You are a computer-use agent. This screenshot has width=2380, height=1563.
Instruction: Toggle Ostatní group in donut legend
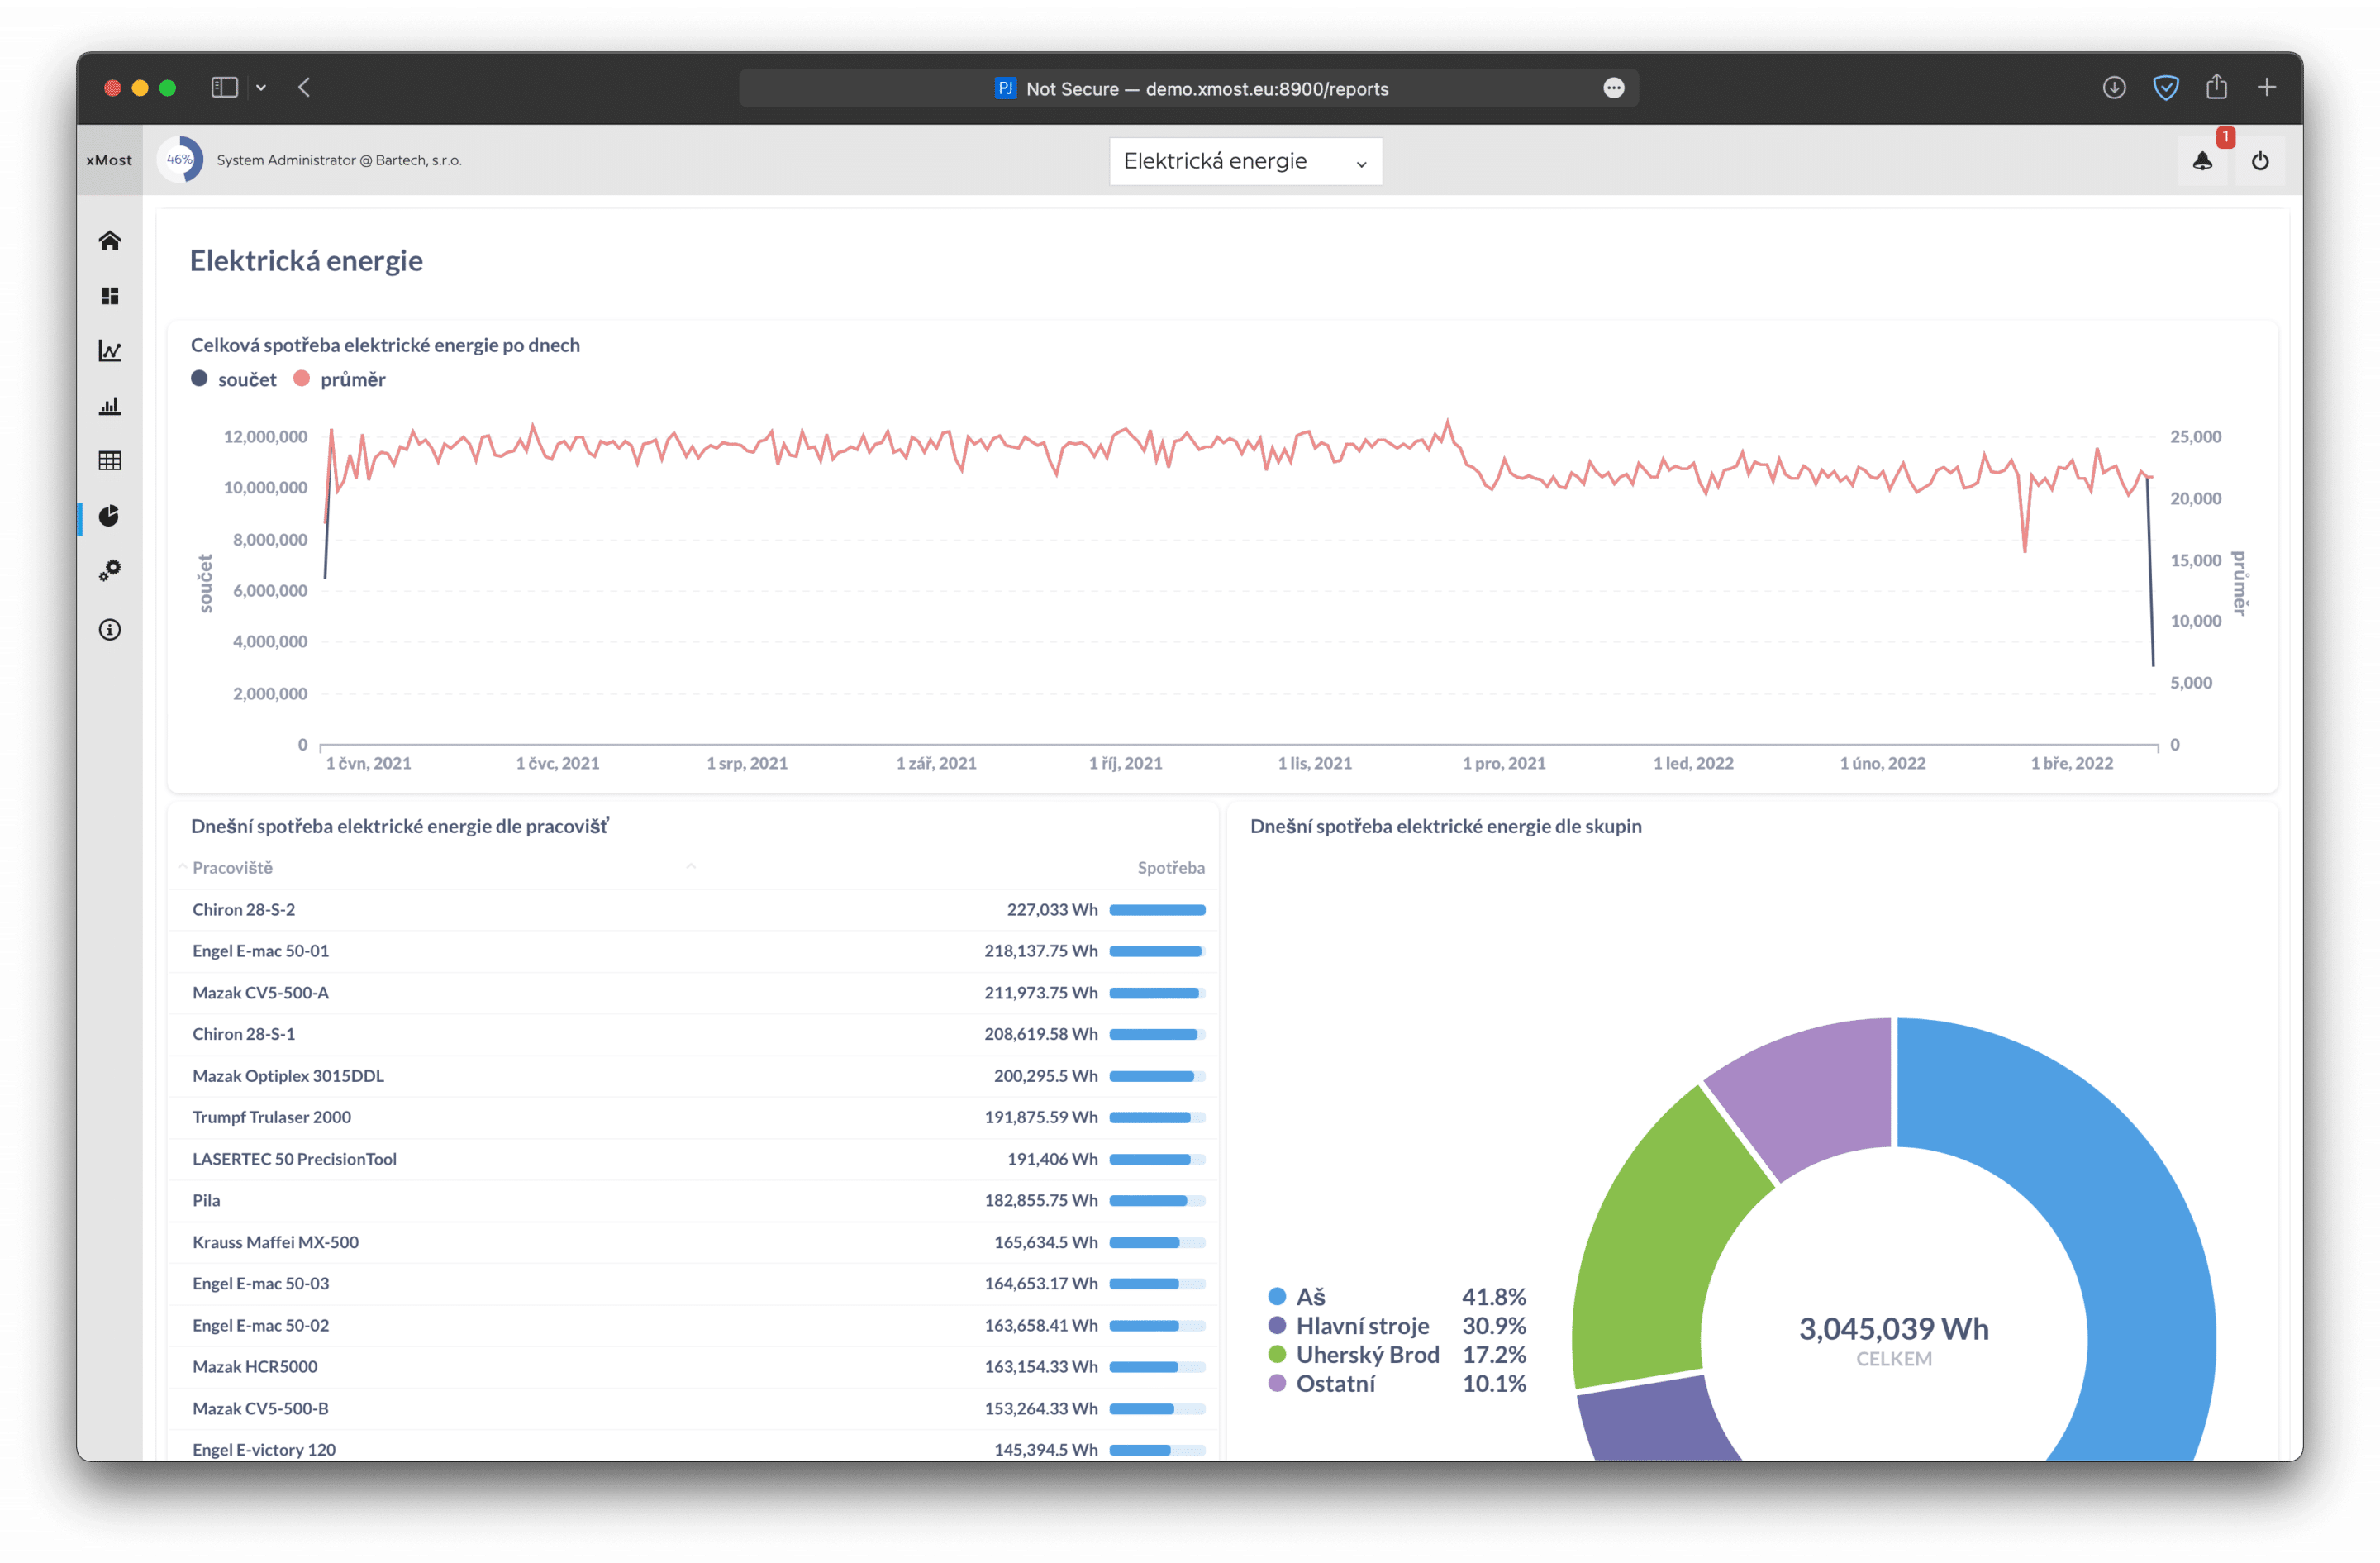[x=1397, y=1383]
